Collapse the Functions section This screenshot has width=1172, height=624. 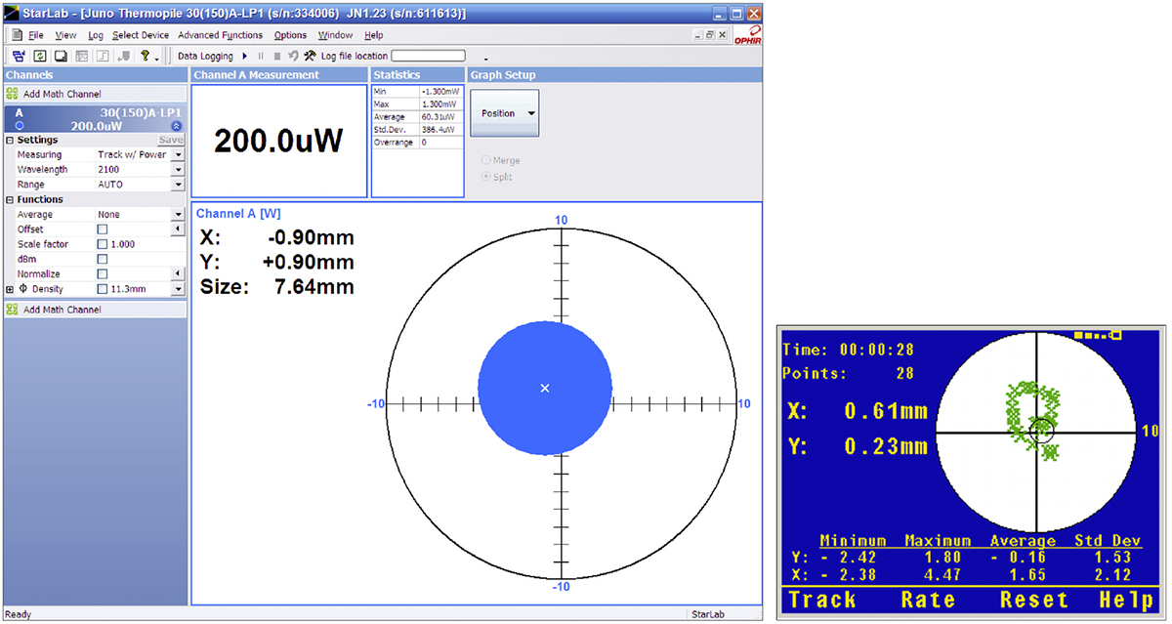[x=10, y=199]
